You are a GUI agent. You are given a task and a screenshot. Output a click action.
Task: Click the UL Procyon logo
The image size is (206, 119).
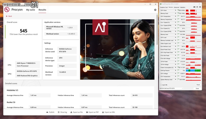7,9
